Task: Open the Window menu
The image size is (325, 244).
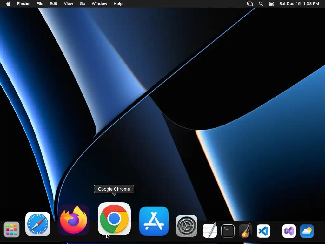Action: 99,4
